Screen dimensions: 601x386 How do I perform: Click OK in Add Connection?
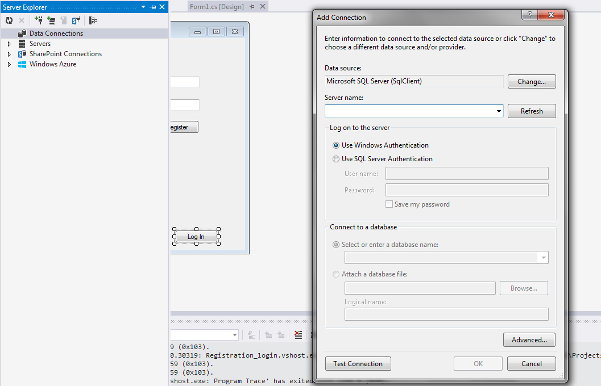point(478,364)
